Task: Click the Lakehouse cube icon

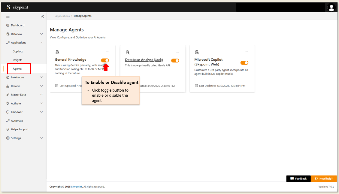Action: 8,77
